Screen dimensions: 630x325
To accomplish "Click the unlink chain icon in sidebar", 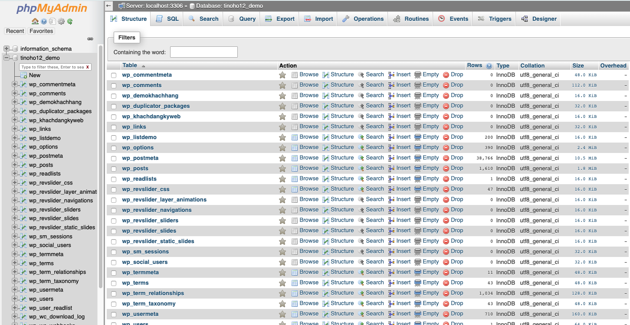I will pyautogui.click(x=91, y=39).
